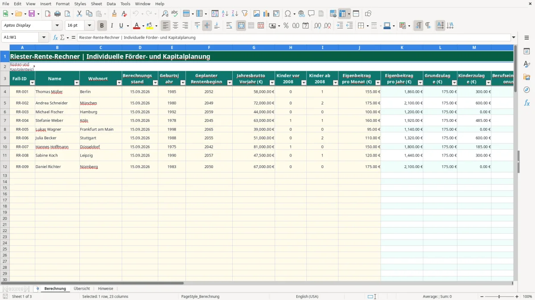Viewport: 535px width, 300px height.
Task: Open Find and Replace tool
Action: [165, 14]
